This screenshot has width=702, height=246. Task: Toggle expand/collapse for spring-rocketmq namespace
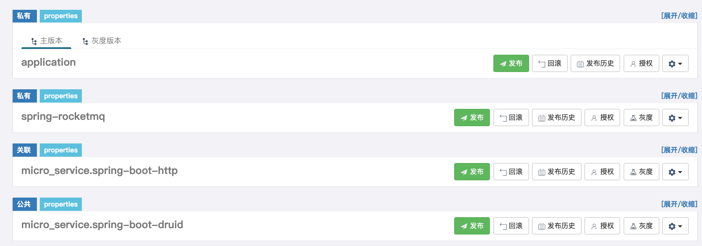click(679, 96)
